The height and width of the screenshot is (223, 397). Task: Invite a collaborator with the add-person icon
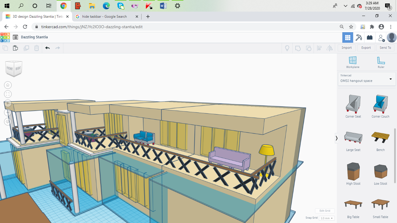pos(381,38)
